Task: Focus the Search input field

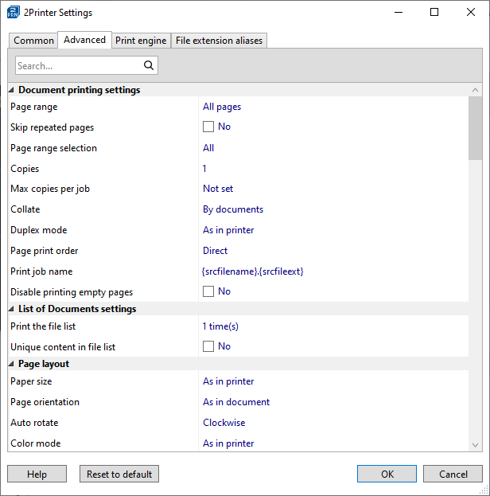Action: coord(78,66)
